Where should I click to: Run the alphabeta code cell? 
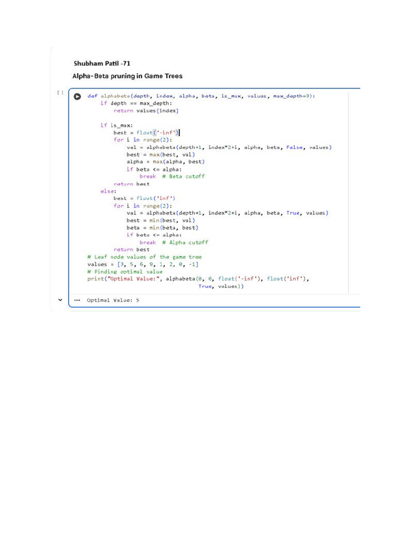[x=77, y=97]
